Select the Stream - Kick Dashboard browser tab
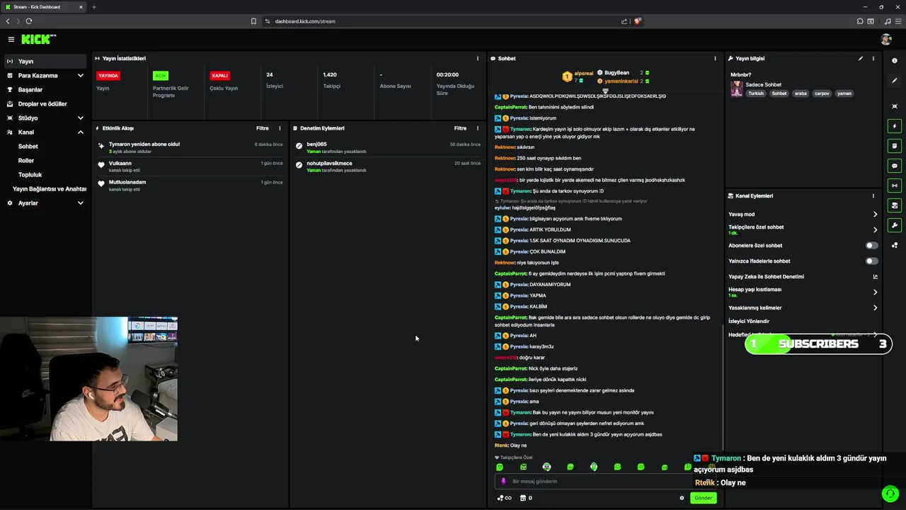This screenshot has height=510, width=906. [x=42, y=7]
